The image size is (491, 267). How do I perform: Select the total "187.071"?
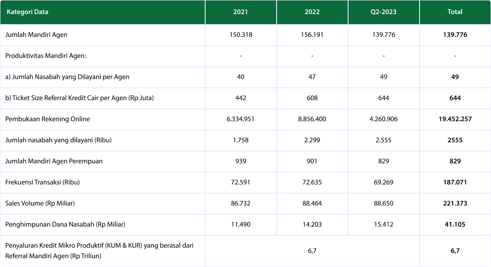tap(455, 182)
